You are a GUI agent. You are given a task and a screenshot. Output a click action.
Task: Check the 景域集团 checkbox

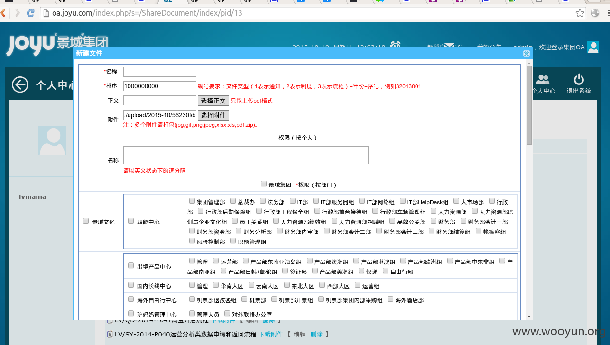[264, 184]
